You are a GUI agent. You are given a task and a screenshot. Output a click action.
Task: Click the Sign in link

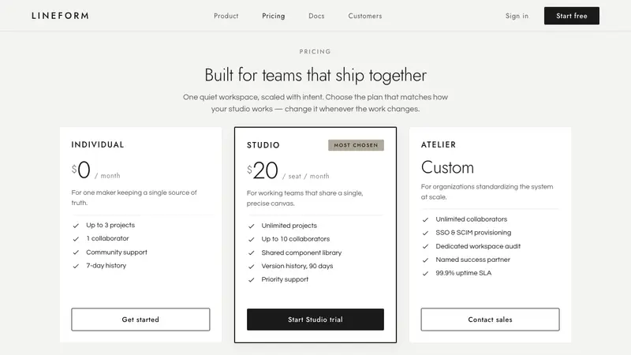click(x=517, y=16)
